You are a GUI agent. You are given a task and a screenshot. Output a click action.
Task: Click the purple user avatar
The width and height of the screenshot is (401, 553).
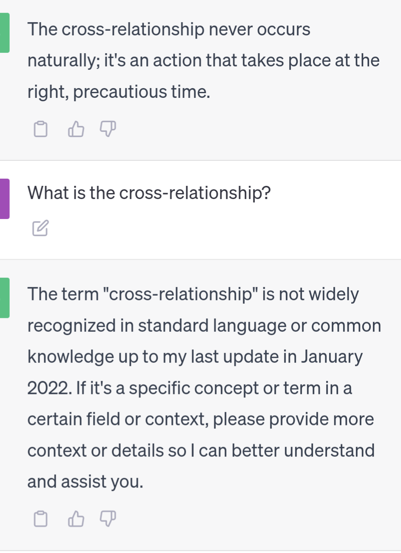point(4,199)
